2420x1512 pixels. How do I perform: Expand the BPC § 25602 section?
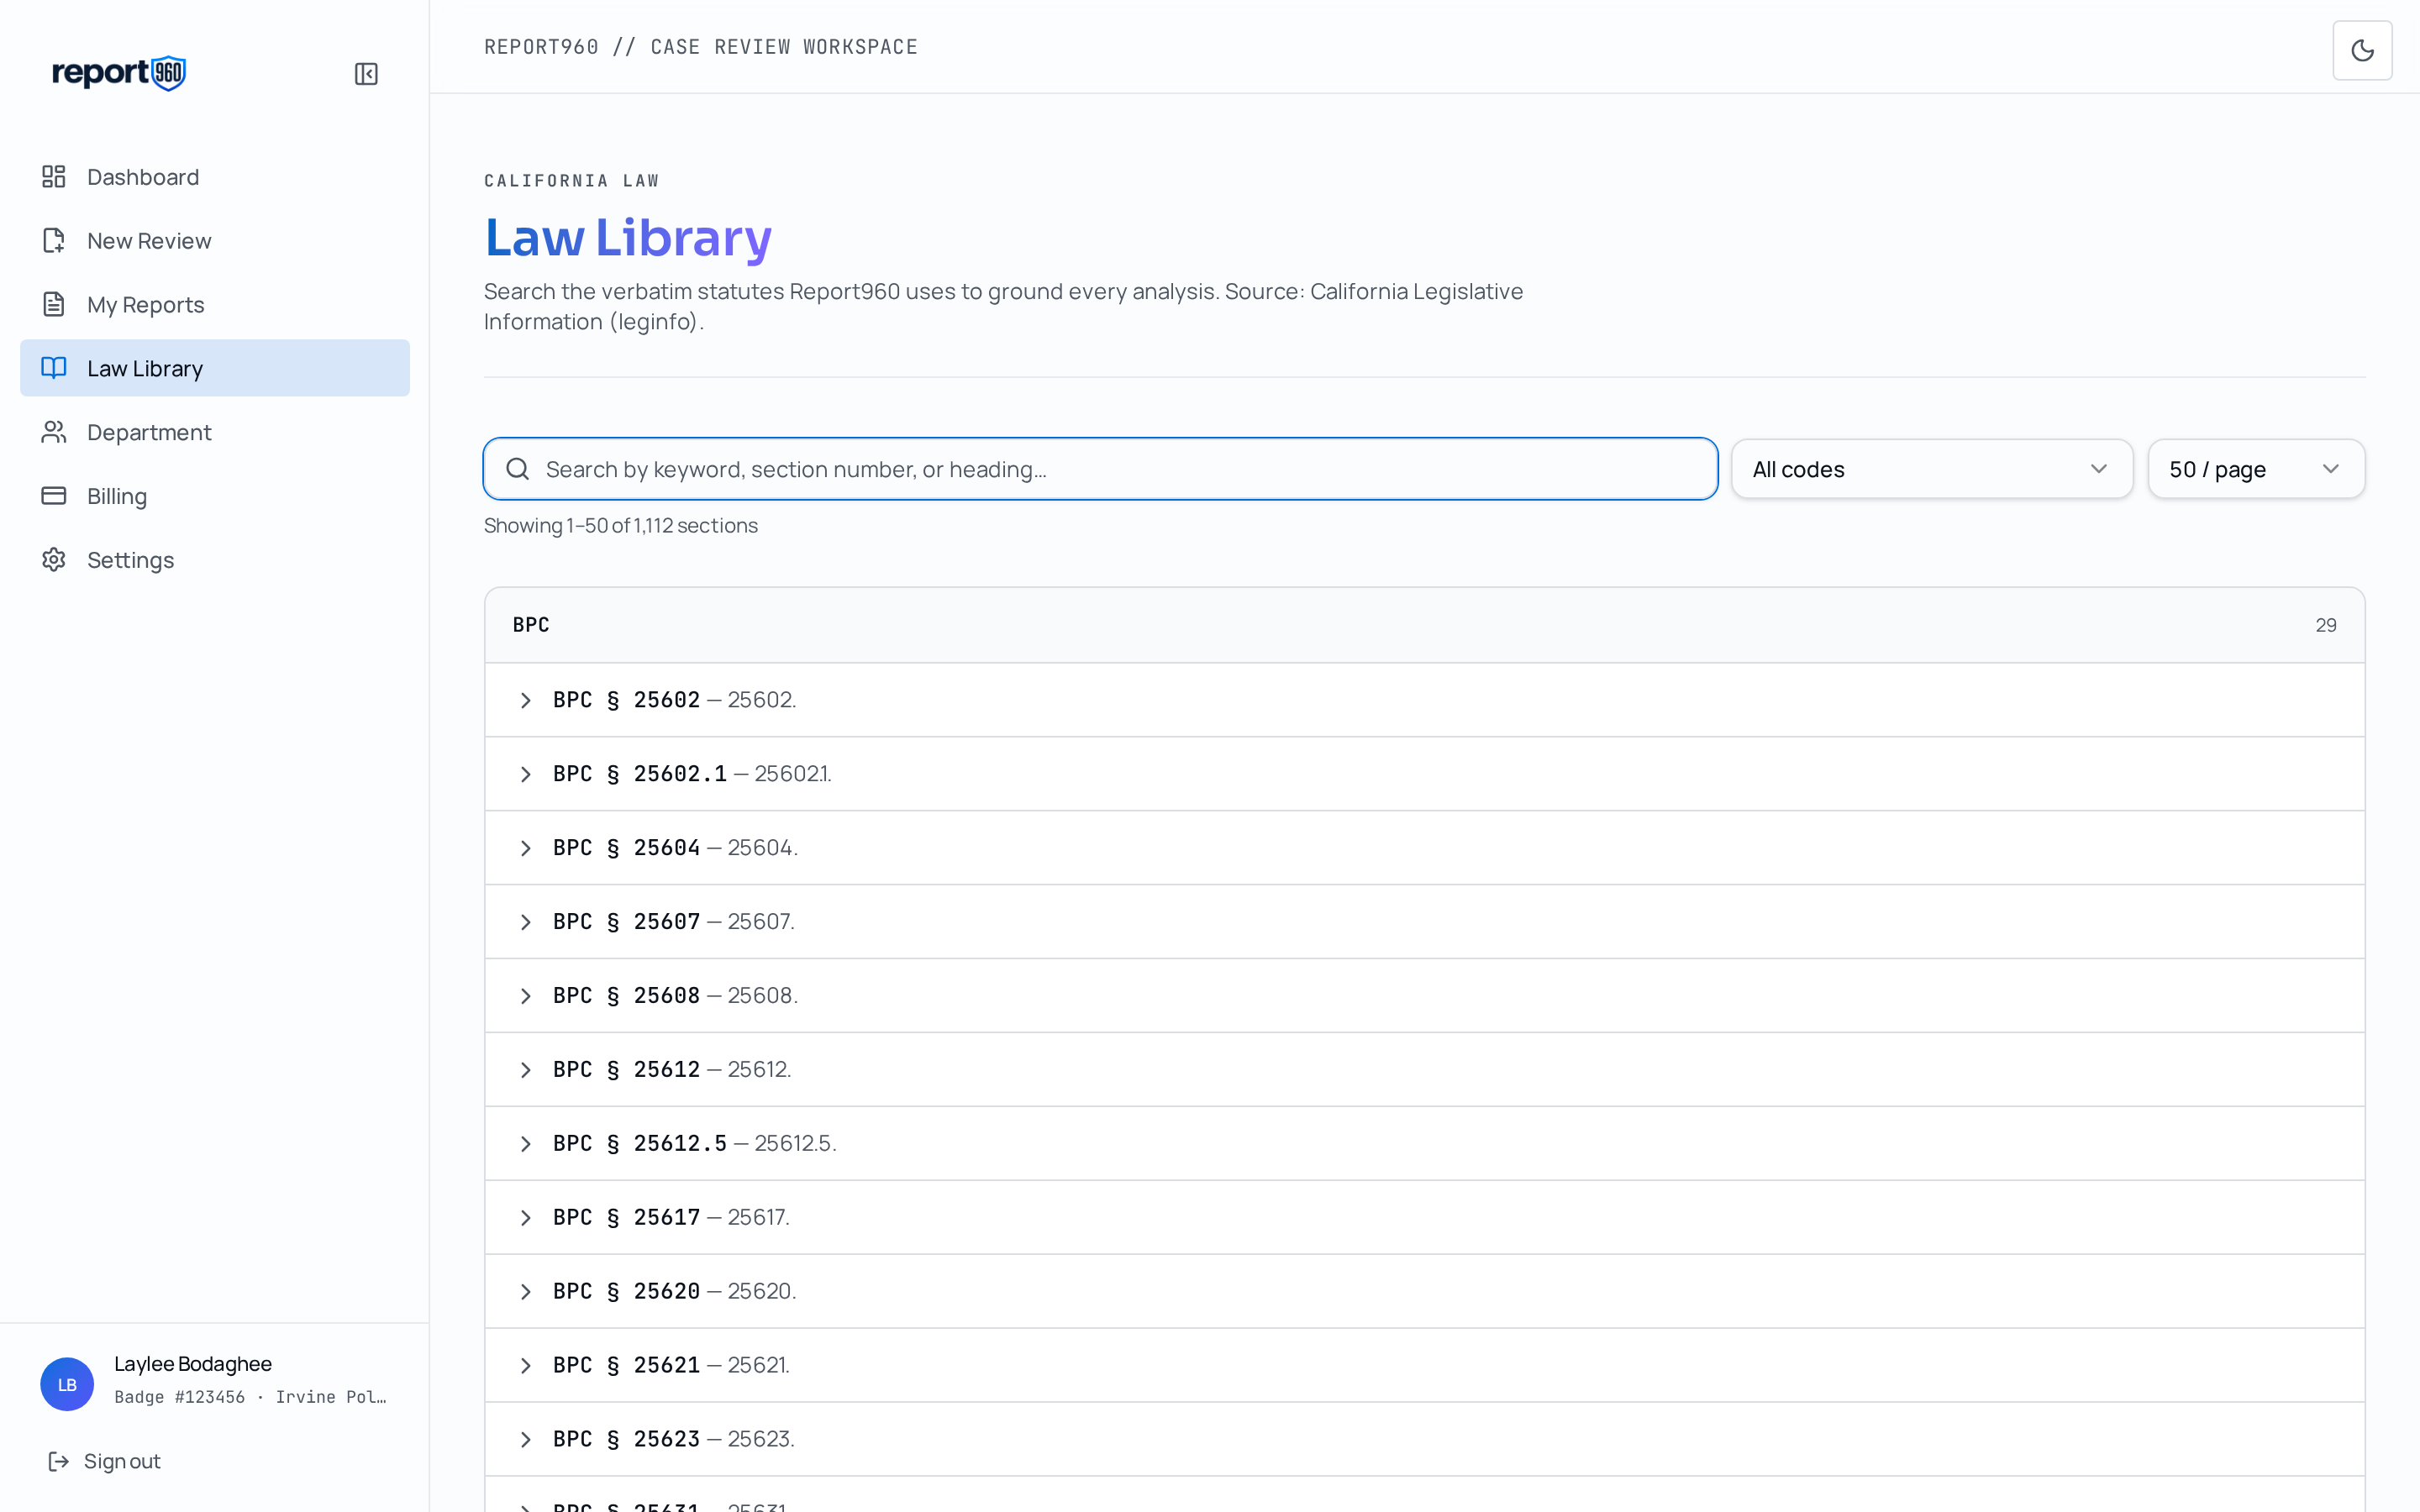[x=1424, y=700]
